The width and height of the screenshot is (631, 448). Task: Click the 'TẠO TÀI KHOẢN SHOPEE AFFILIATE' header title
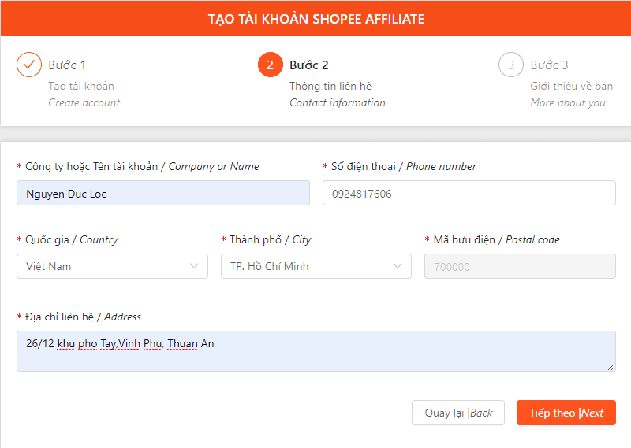pyautogui.click(x=316, y=19)
